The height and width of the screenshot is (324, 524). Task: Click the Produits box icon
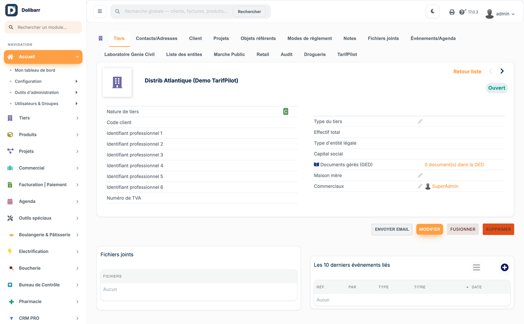pos(10,135)
